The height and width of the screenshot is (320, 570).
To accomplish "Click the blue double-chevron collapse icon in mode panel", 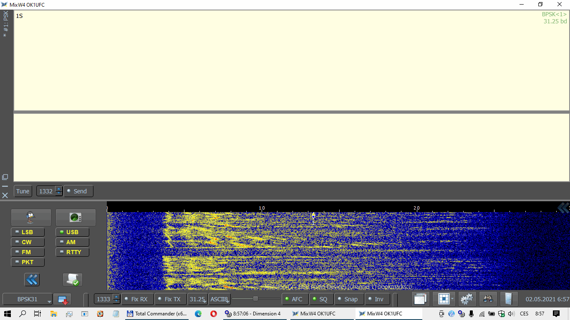I will coord(32,279).
